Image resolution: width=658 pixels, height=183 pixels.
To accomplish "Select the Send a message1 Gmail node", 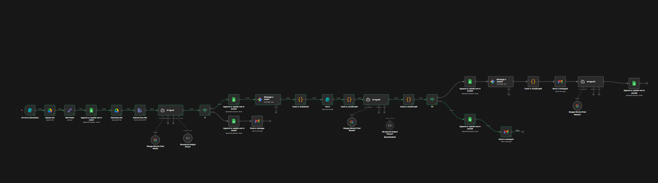I will [506, 132].
